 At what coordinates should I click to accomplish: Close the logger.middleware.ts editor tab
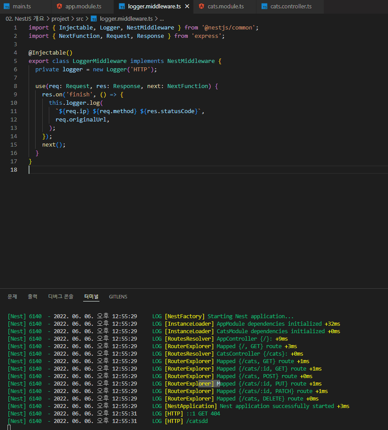(187, 7)
